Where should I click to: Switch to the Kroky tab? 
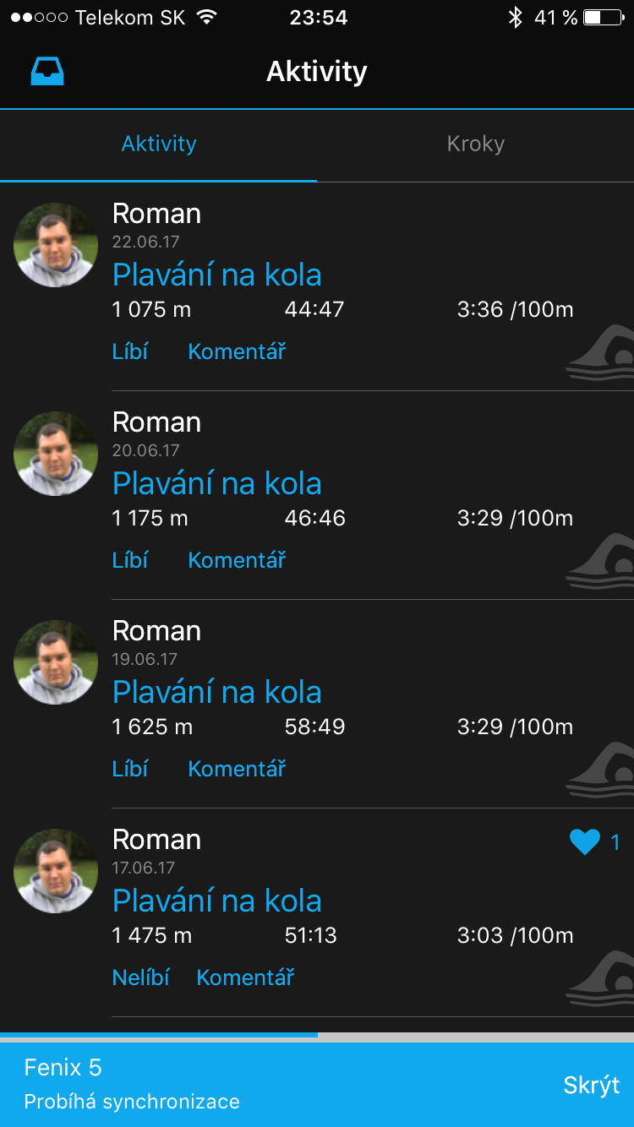[x=475, y=144]
